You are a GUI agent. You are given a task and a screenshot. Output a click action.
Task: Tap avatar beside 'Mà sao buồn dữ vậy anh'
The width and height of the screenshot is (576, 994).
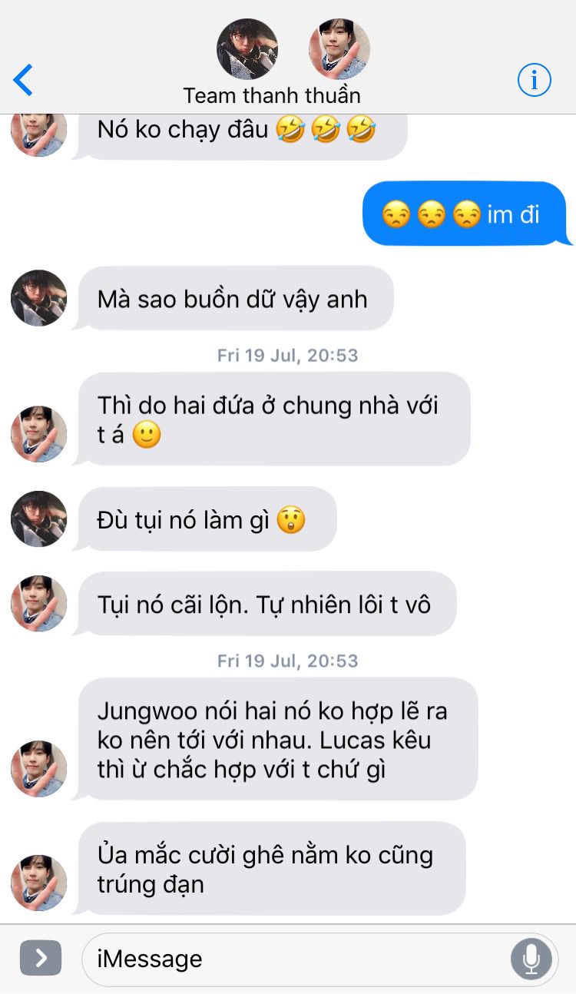[39, 298]
